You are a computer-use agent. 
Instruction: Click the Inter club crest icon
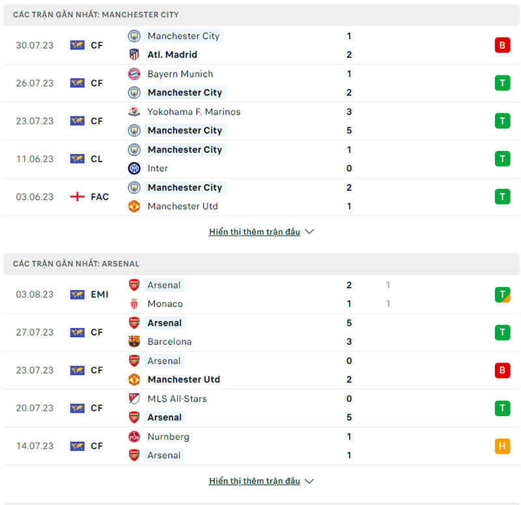point(134,168)
